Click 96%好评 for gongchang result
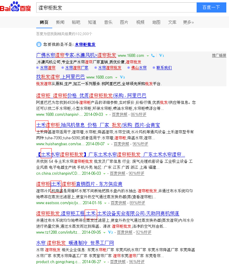229x264 pixels. click(137, 262)
